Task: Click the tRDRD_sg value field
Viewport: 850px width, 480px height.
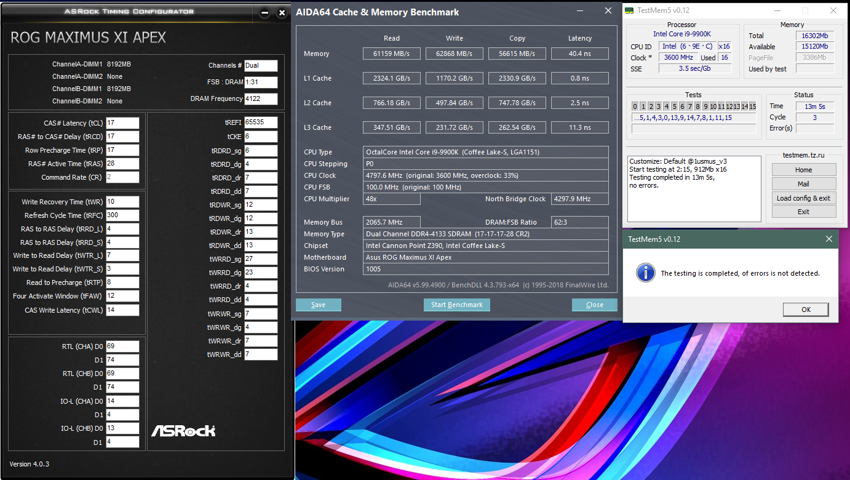Action: [261, 151]
